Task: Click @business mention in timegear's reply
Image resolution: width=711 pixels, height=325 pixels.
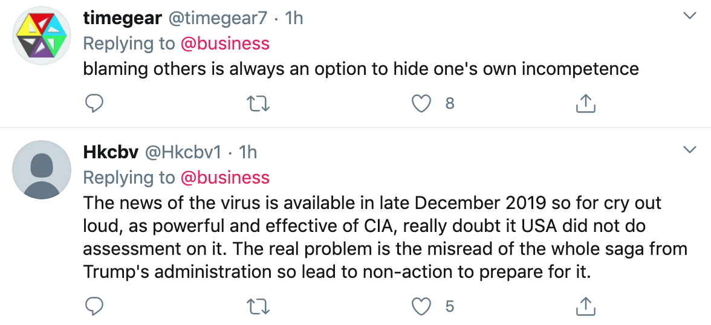Action: [x=225, y=43]
